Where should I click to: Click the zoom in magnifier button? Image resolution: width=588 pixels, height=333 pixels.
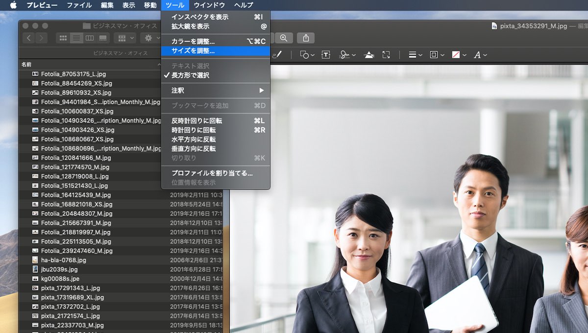284,38
